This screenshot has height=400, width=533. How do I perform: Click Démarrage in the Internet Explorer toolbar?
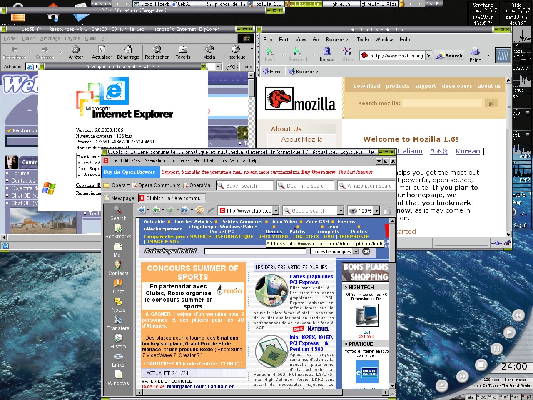click(x=128, y=53)
